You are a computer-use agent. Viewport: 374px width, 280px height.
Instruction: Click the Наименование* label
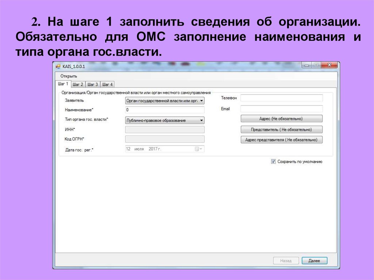click(x=79, y=110)
